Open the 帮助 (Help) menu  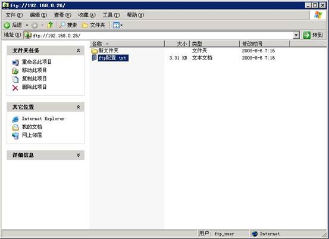(135, 15)
